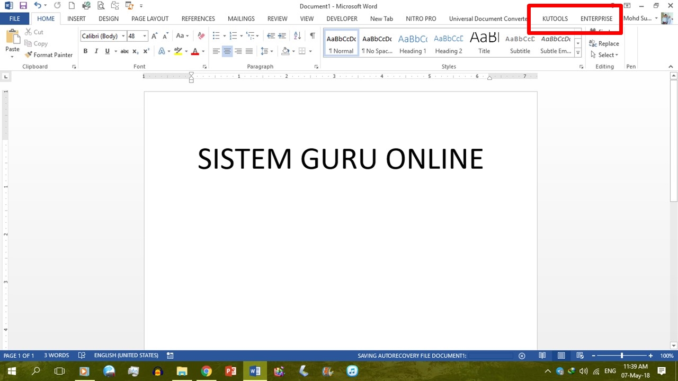The height and width of the screenshot is (381, 678).
Task: Align text to the left
Action: pyautogui.click(x=216, y=51)
